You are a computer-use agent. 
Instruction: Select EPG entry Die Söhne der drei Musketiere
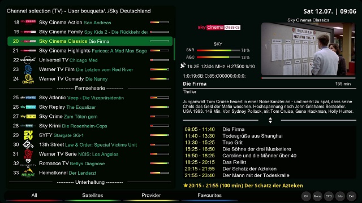click(269, 149)
